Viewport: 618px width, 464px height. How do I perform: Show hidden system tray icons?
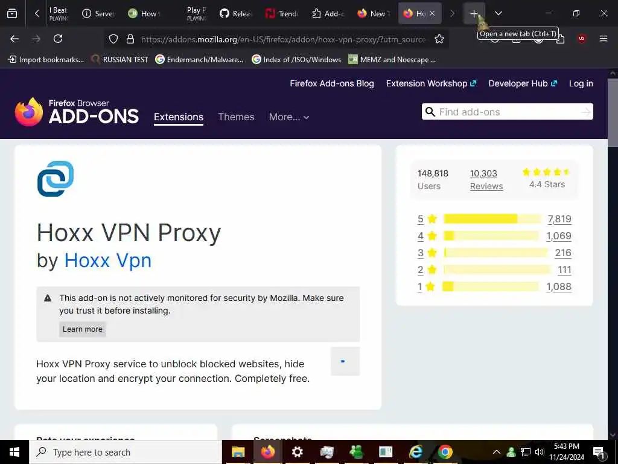[497, 452]
